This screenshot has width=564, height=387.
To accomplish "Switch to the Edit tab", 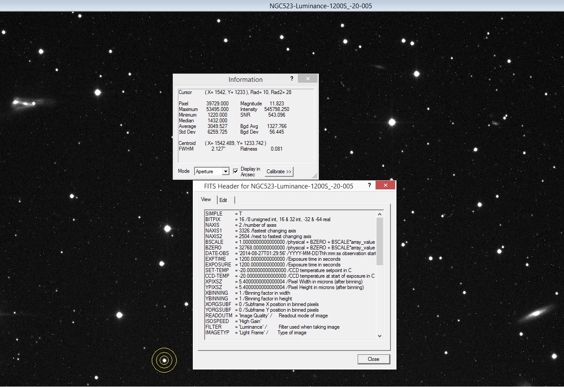I will pyautogui.click(x=224, y=200).
